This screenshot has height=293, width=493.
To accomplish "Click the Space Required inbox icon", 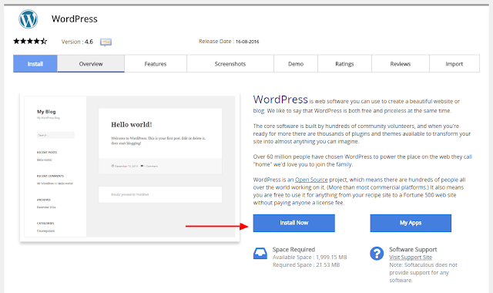I will coord(260,254).
